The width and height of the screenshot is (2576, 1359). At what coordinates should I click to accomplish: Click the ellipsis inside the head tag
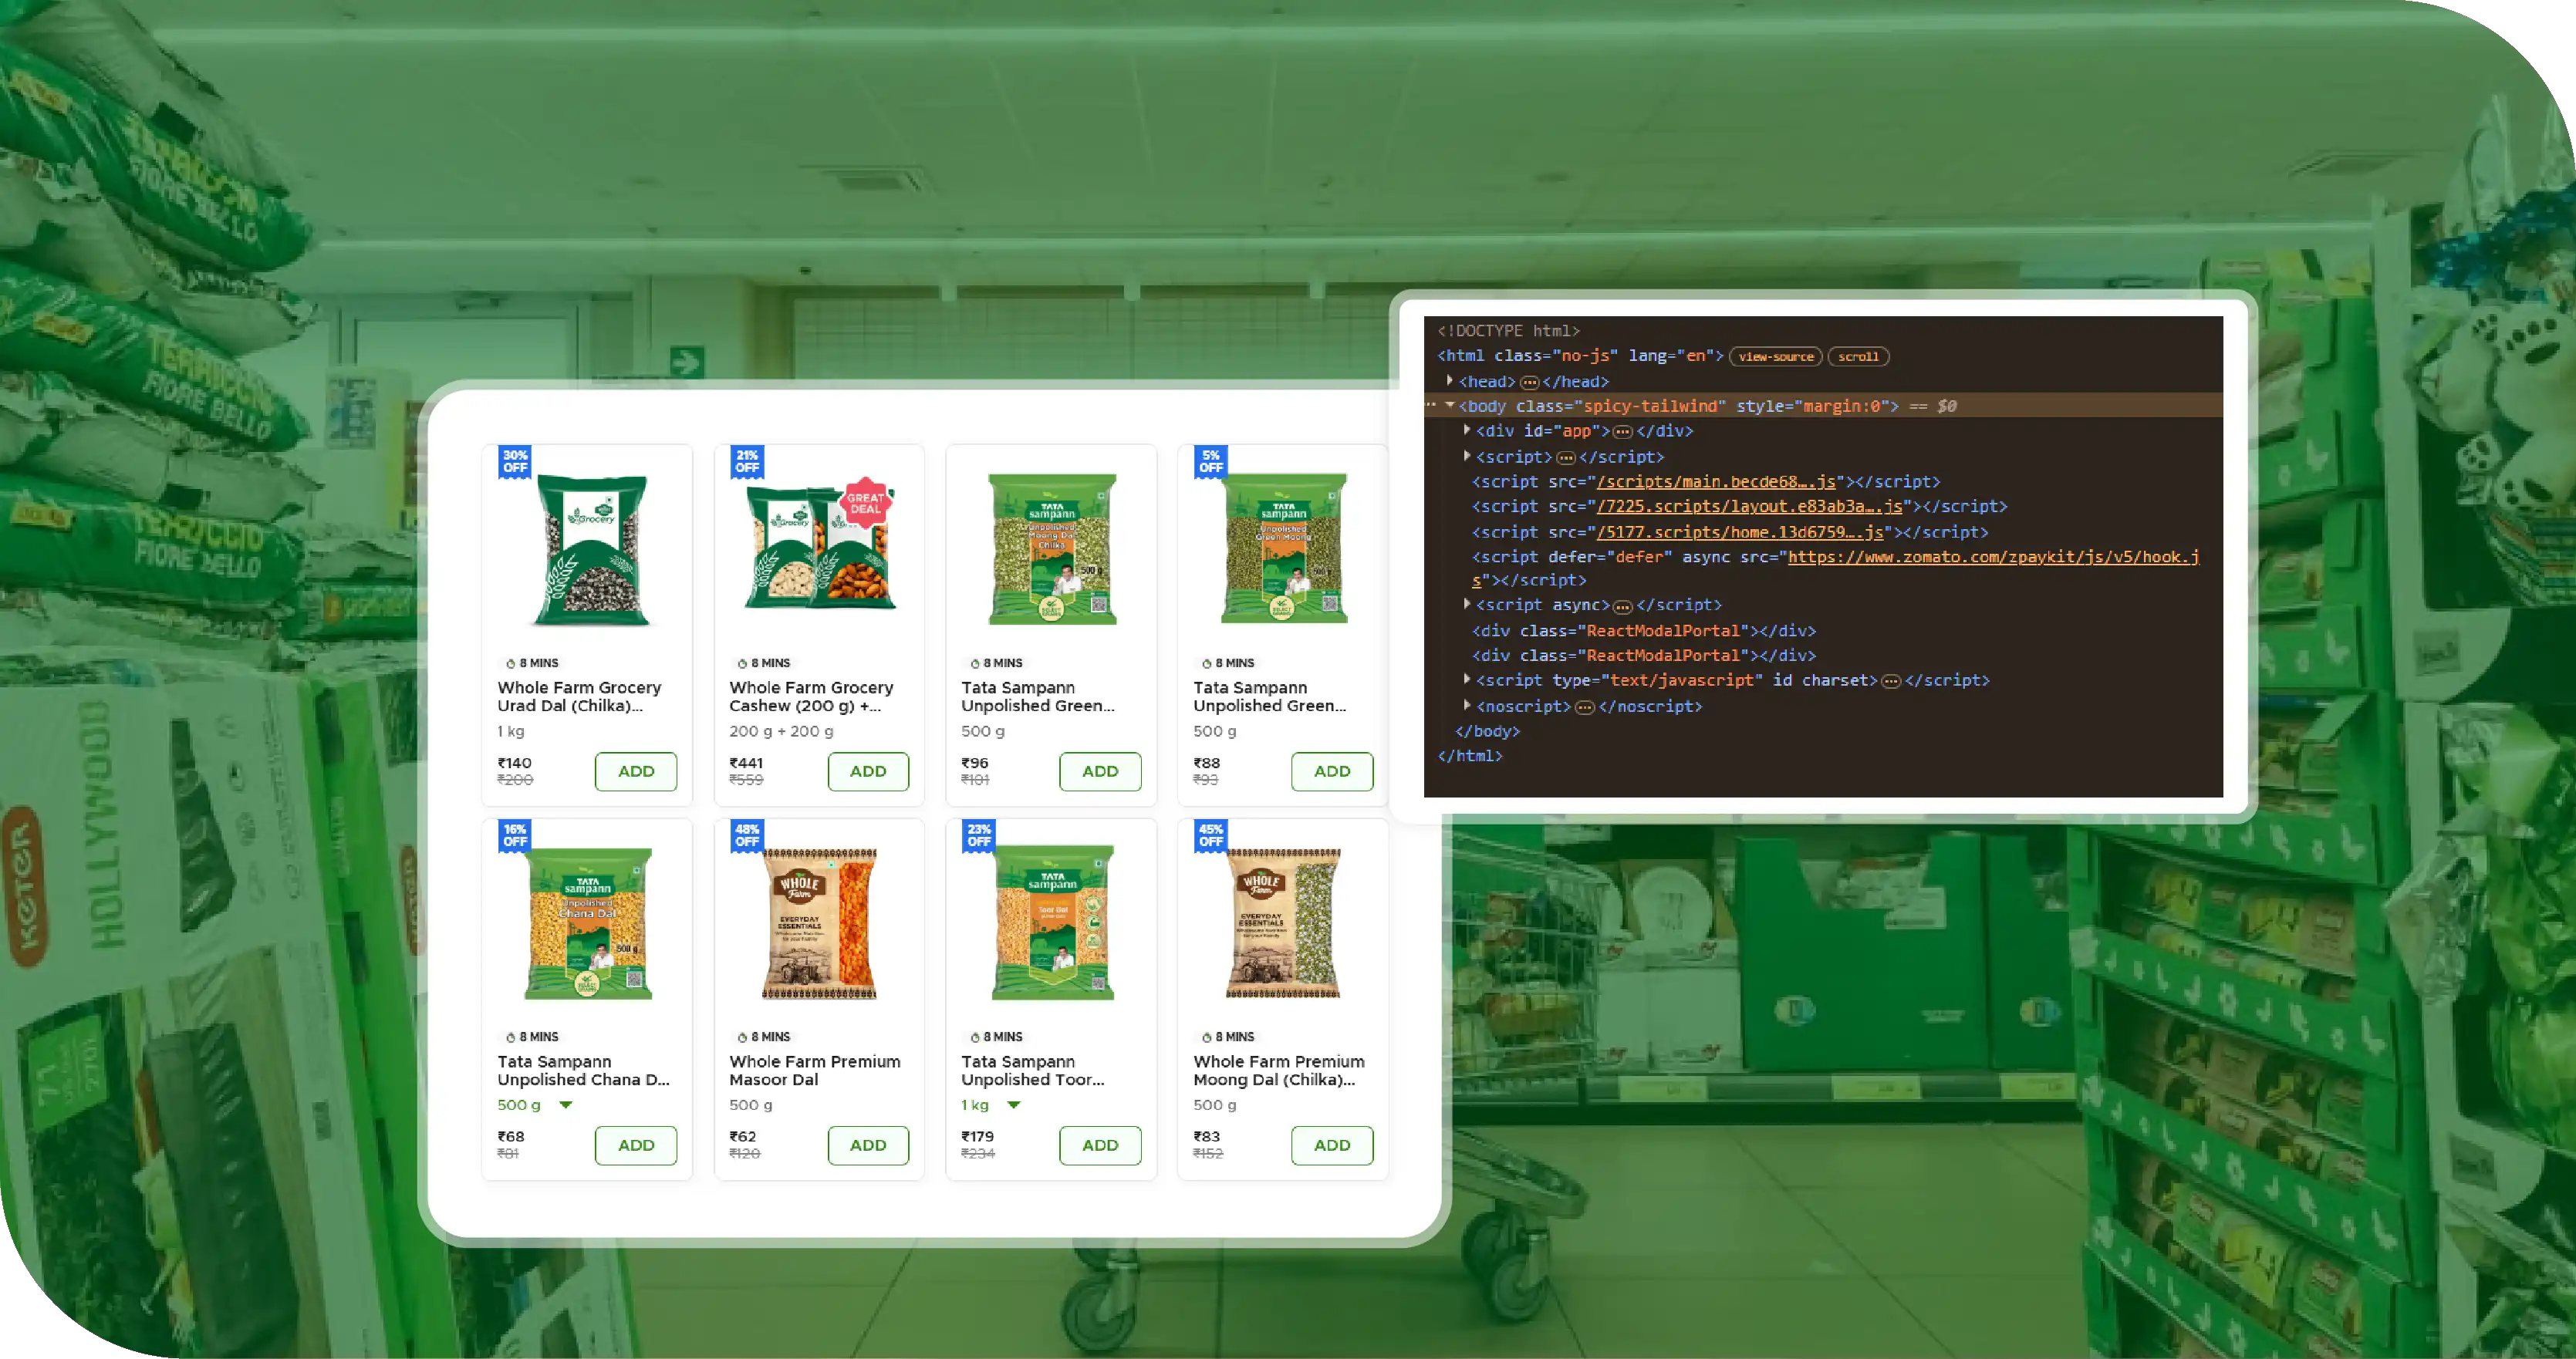[x=1529, y=382]
